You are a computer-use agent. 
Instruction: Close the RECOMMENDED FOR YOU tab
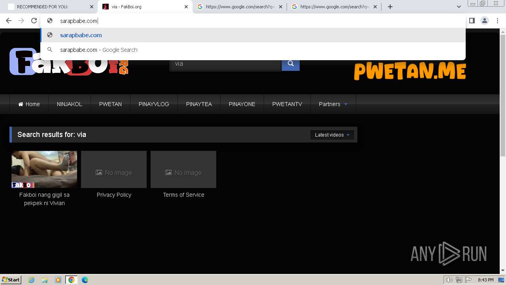coord(92,7)
